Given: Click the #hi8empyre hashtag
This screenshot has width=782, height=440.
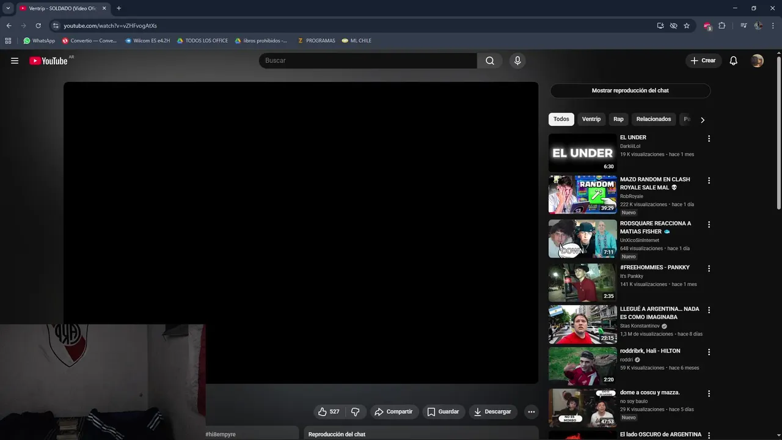Looking at the screenshot, I should [x=221, y=435].
